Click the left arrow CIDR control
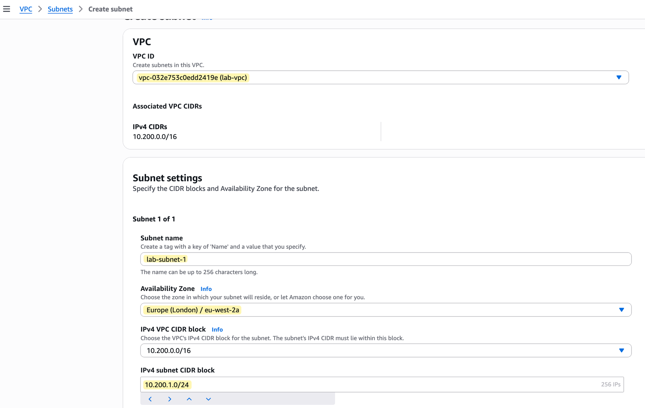The height and width of the screenshot is (408, 645). click(x=150, y=399)
